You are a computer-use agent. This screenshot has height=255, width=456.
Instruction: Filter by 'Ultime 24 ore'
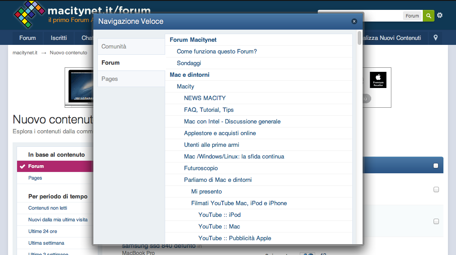coord(43,231)
